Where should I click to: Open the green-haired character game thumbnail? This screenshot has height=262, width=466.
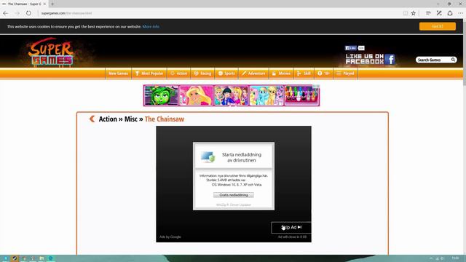pyautogui.click(x=161, y=95)
